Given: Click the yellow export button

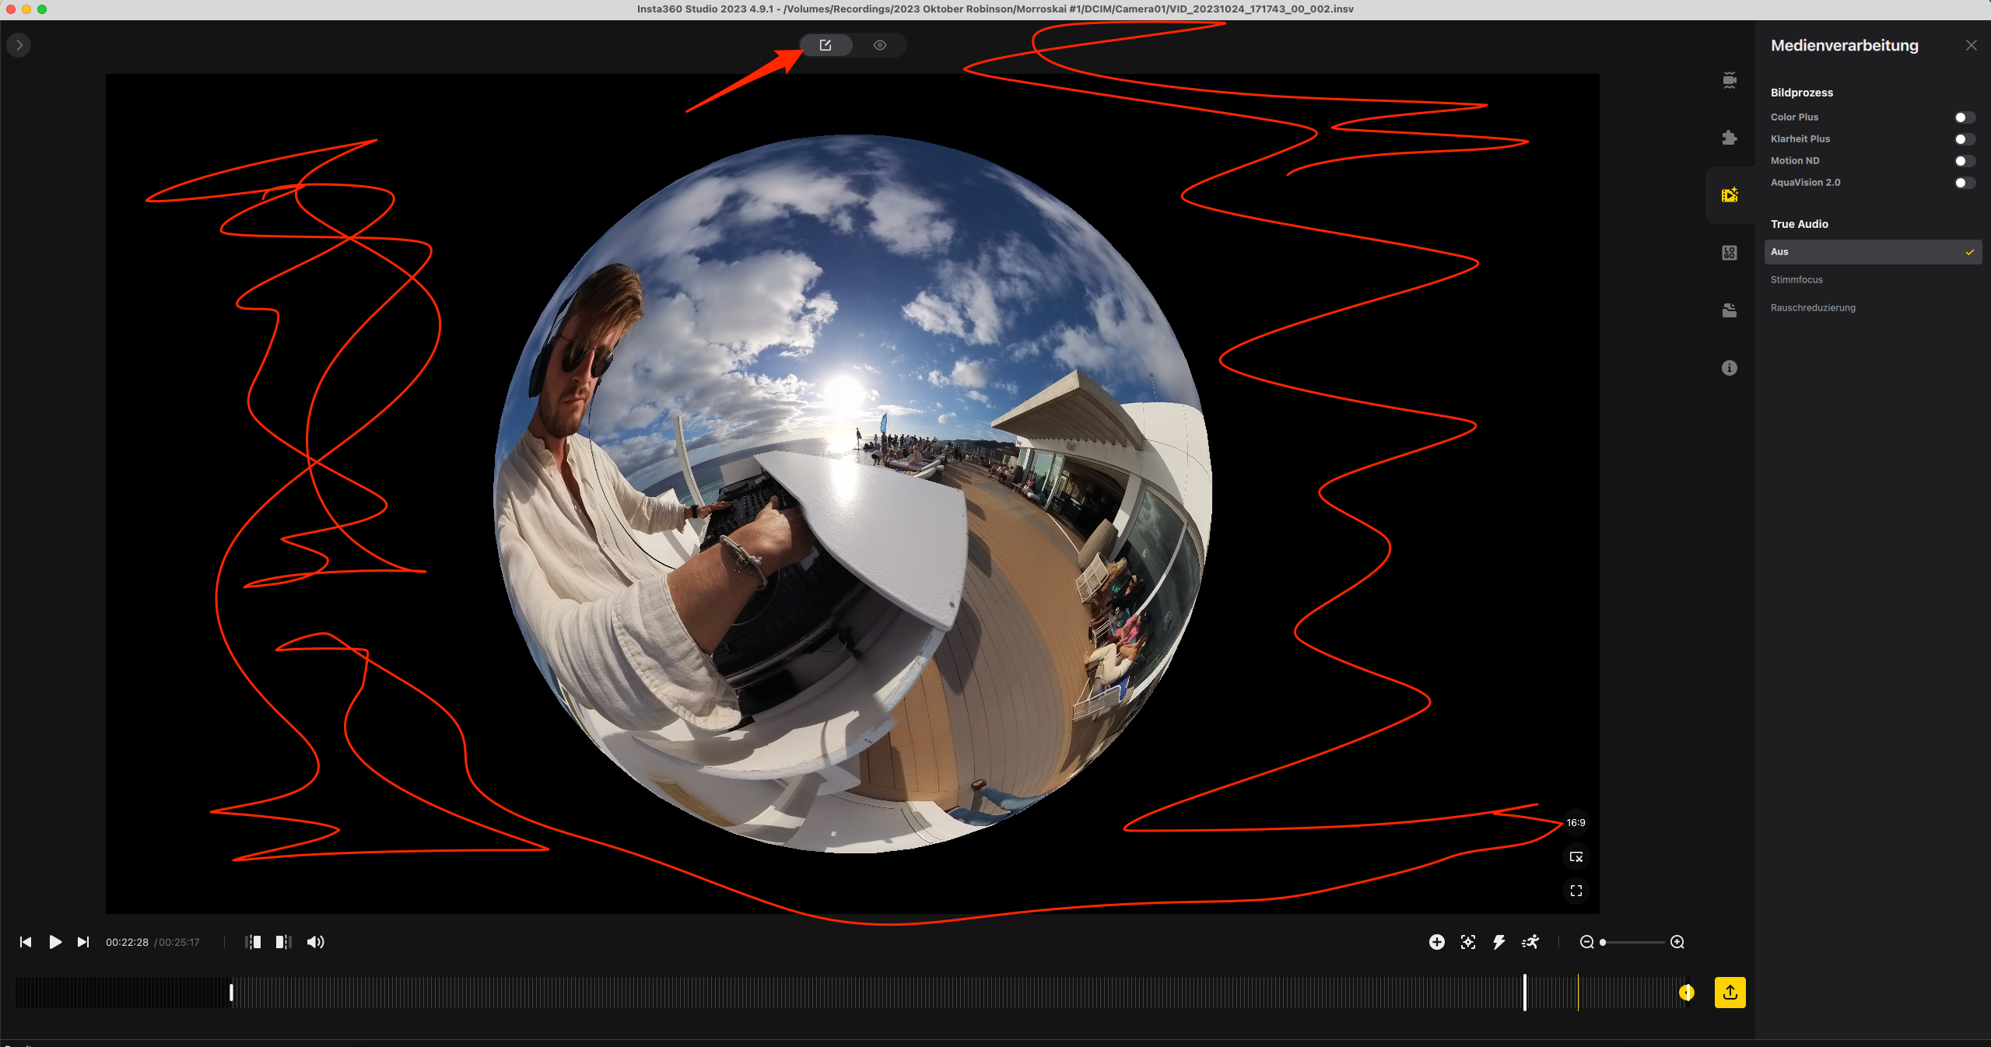Looking at the screenshot, I should pyautogui.click(x=1729, y=992).
